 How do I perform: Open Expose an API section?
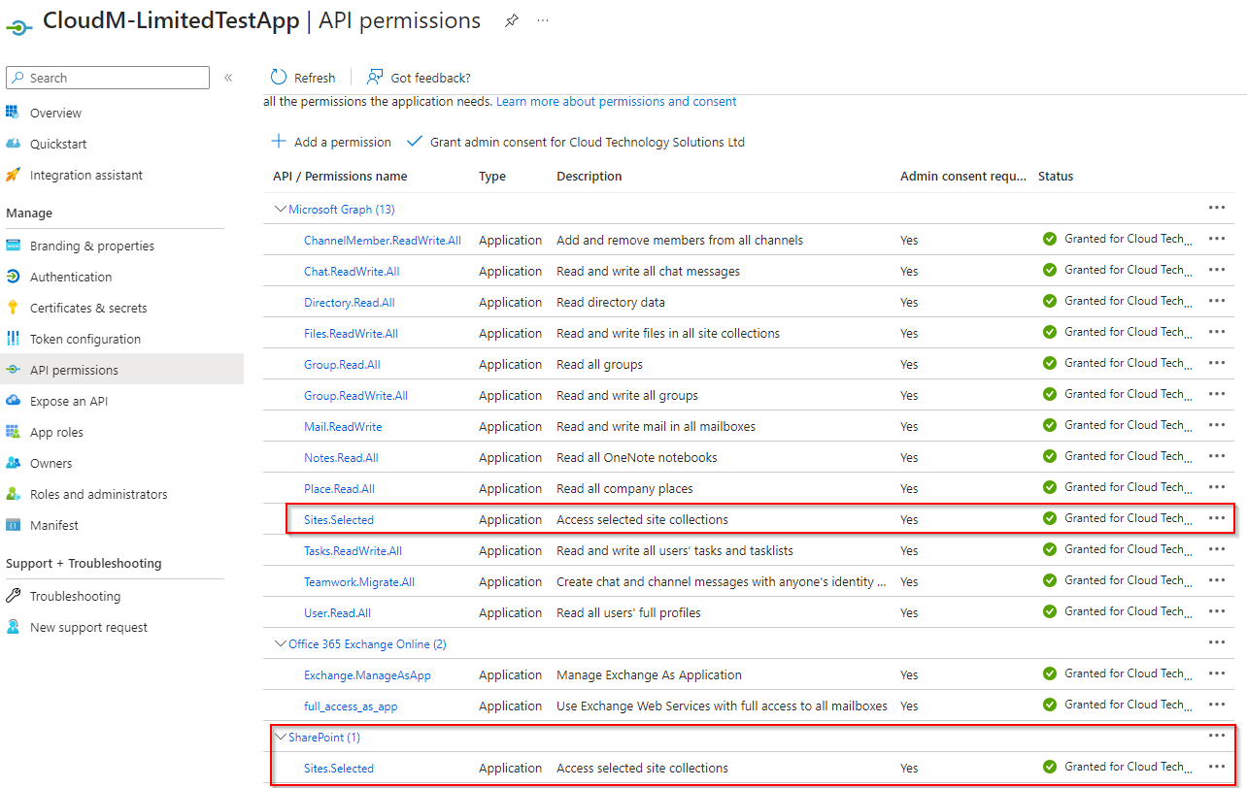[x=69, y=401]
